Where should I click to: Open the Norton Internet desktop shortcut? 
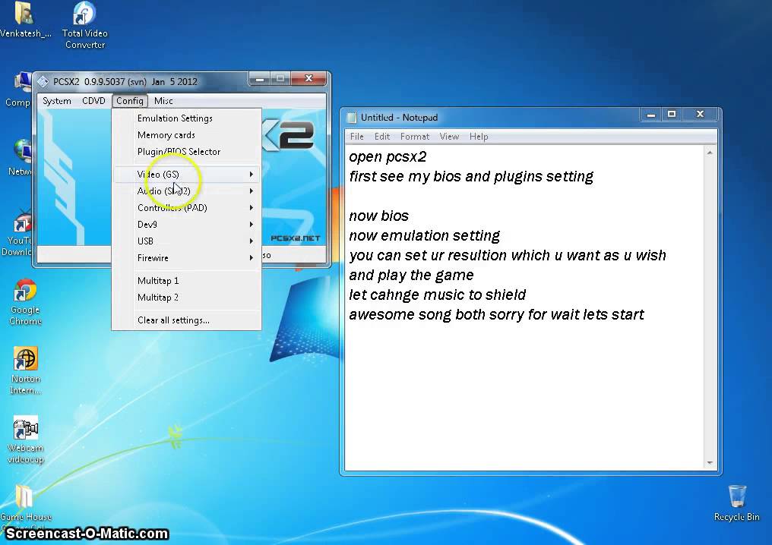point(26,370)
